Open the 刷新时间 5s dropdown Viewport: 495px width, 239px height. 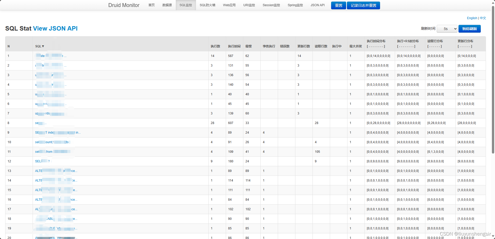[447, 29]
